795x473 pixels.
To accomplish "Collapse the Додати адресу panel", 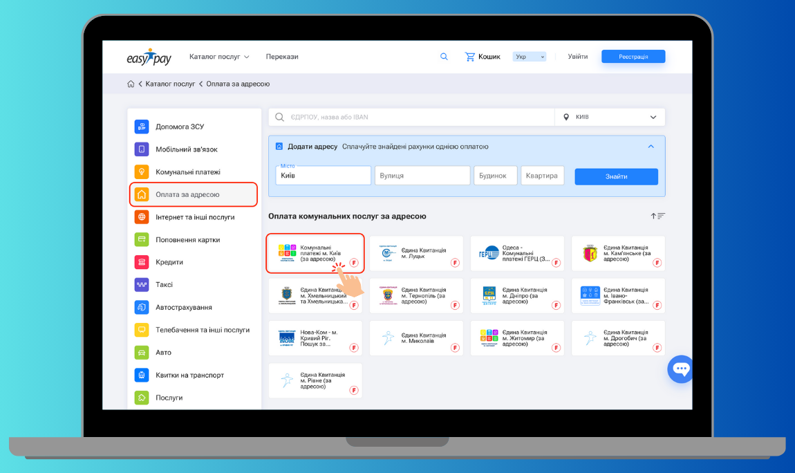I will pyautogui.click(x=651, y=147).
